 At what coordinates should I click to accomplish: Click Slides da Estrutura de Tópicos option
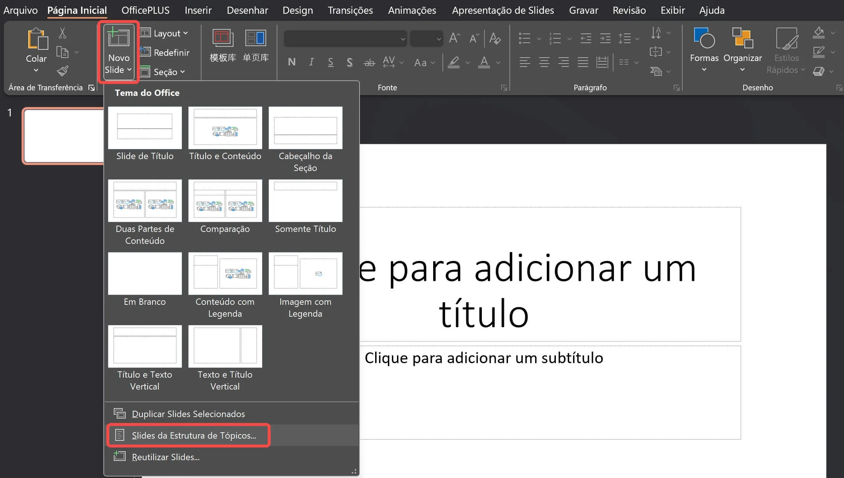(194, 435)
